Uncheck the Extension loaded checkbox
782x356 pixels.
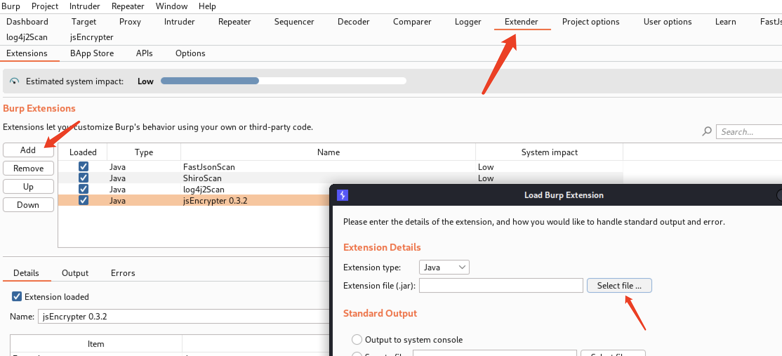click(17, 296)
